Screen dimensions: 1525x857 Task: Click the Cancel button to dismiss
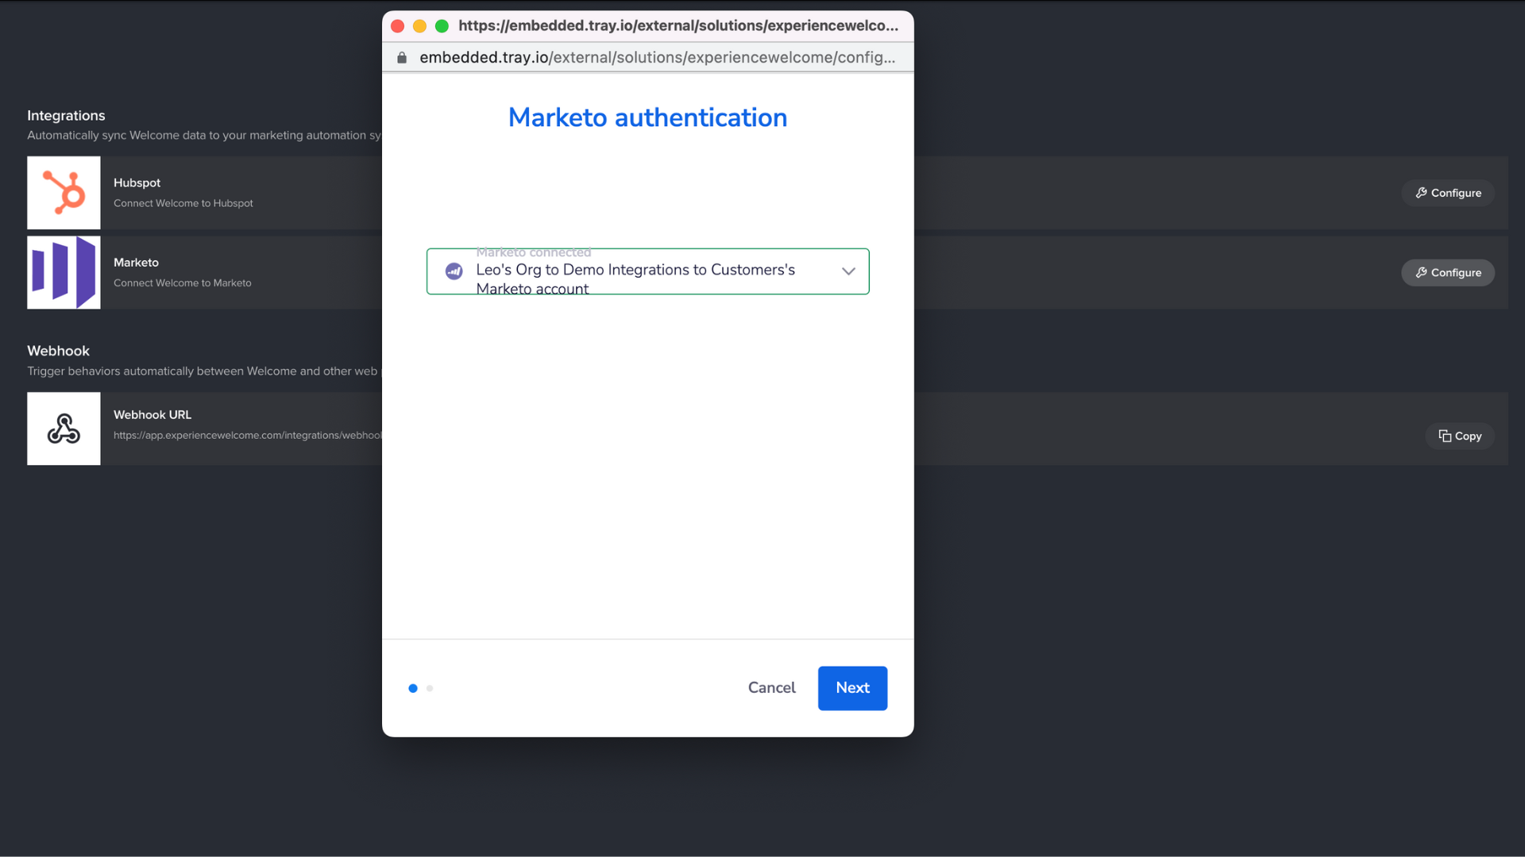pos(771,687)
